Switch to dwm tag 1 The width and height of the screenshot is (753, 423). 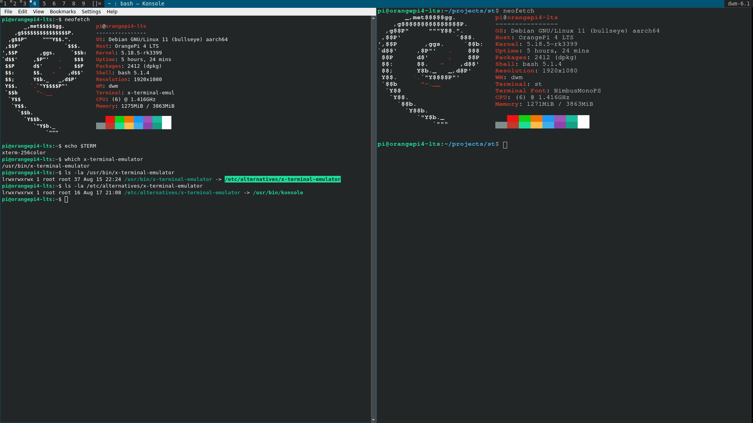(x=5, y=4)
